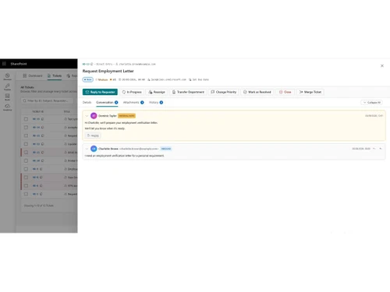
Task: Collapse Charlotte Brown's message with chevron
Action: click(x=87, y=149)
